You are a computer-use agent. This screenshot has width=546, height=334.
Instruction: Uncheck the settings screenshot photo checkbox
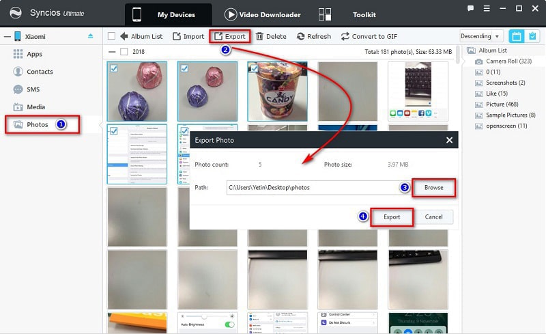point(114,131)
